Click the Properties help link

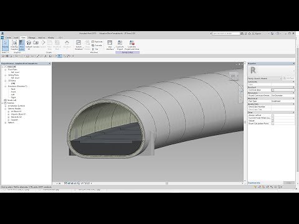(254, 183)
